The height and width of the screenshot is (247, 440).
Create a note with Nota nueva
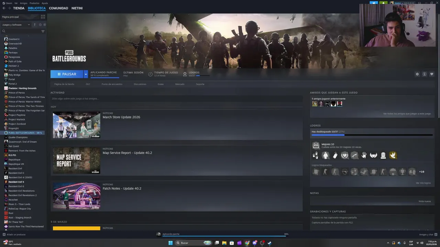[x=425, y=201]
